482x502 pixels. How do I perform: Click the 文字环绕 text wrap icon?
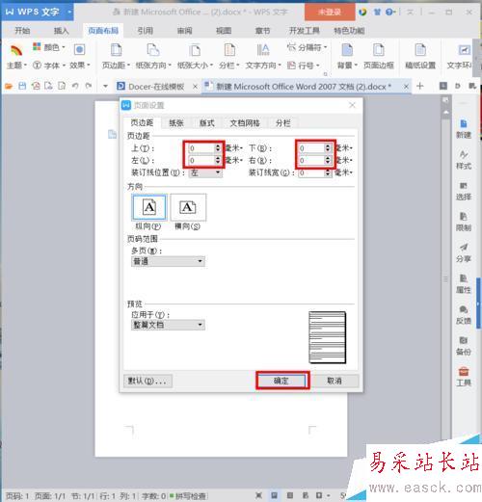(x=464, y=50)
